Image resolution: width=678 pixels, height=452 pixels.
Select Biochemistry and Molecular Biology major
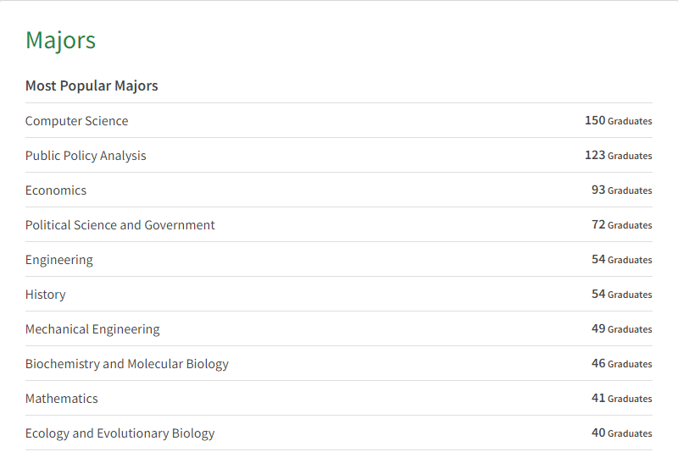coord(126,364)
